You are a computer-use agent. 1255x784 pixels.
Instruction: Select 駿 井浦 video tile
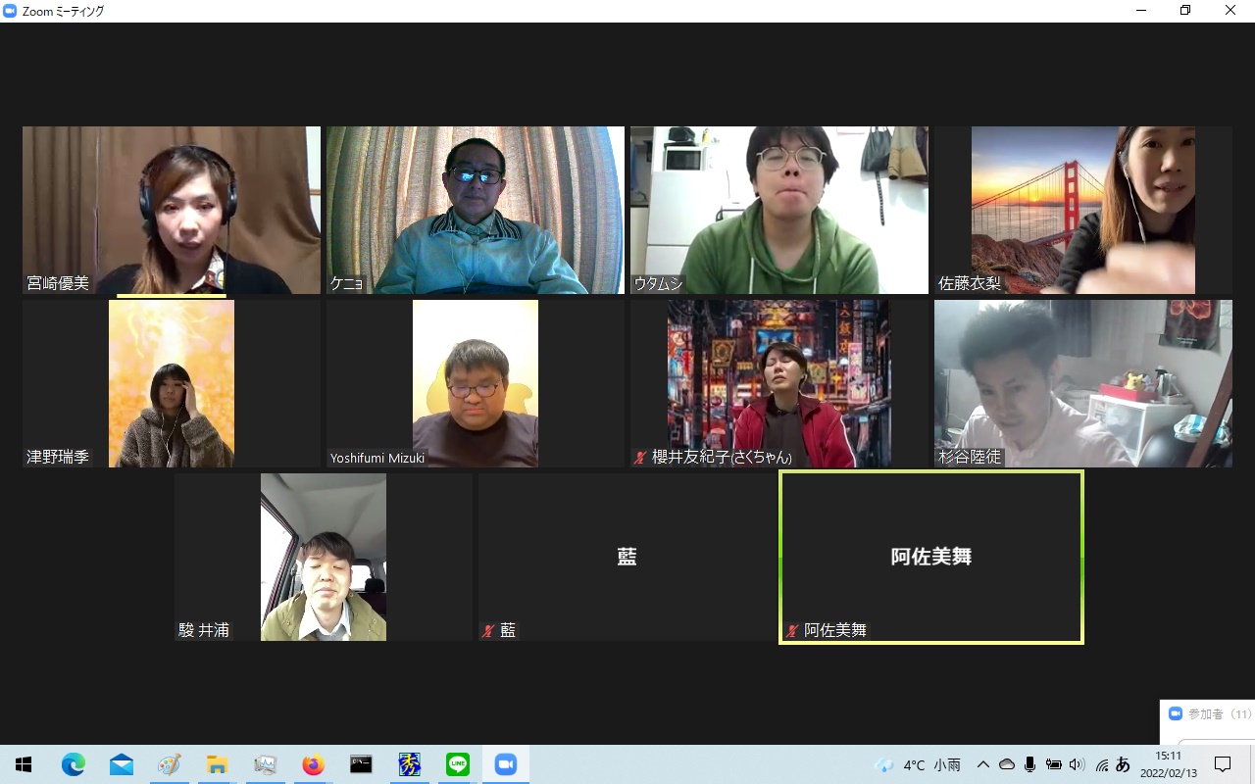[x=324, y=557]
